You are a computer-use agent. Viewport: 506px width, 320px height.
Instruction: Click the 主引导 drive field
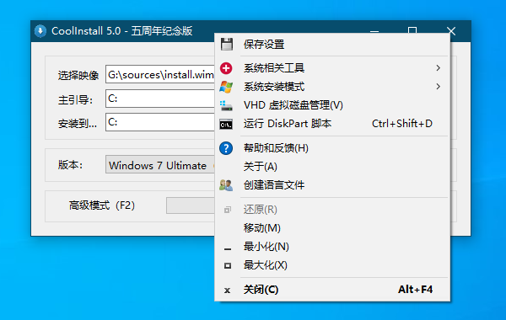tap(160, 99)
